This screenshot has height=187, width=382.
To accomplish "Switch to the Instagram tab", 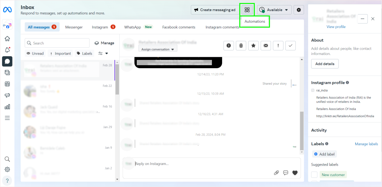I will click(103, 27).
